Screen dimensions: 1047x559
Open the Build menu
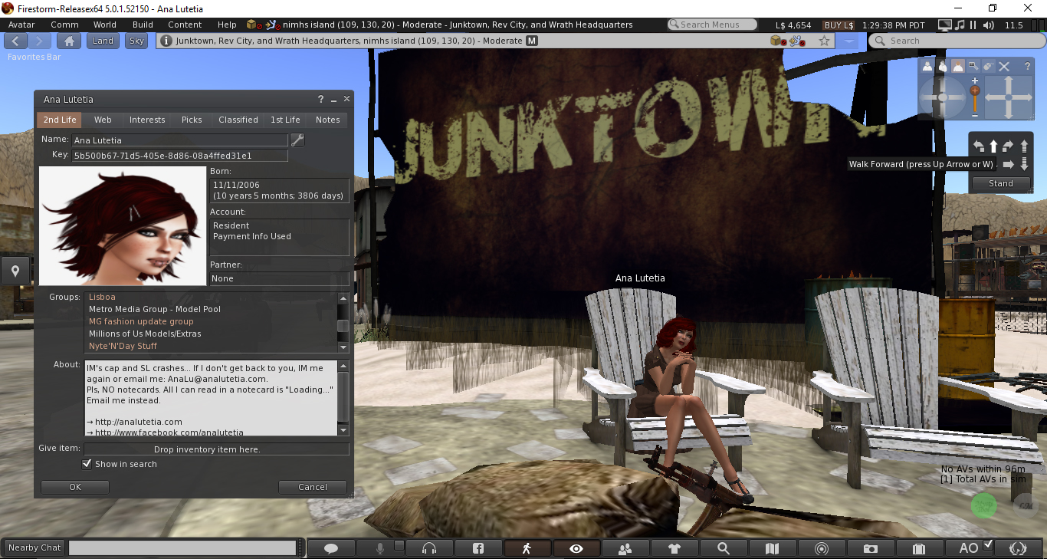point(143,25)
